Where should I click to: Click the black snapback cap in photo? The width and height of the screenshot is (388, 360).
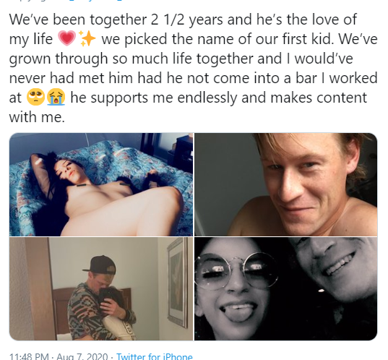coord(100,265)
